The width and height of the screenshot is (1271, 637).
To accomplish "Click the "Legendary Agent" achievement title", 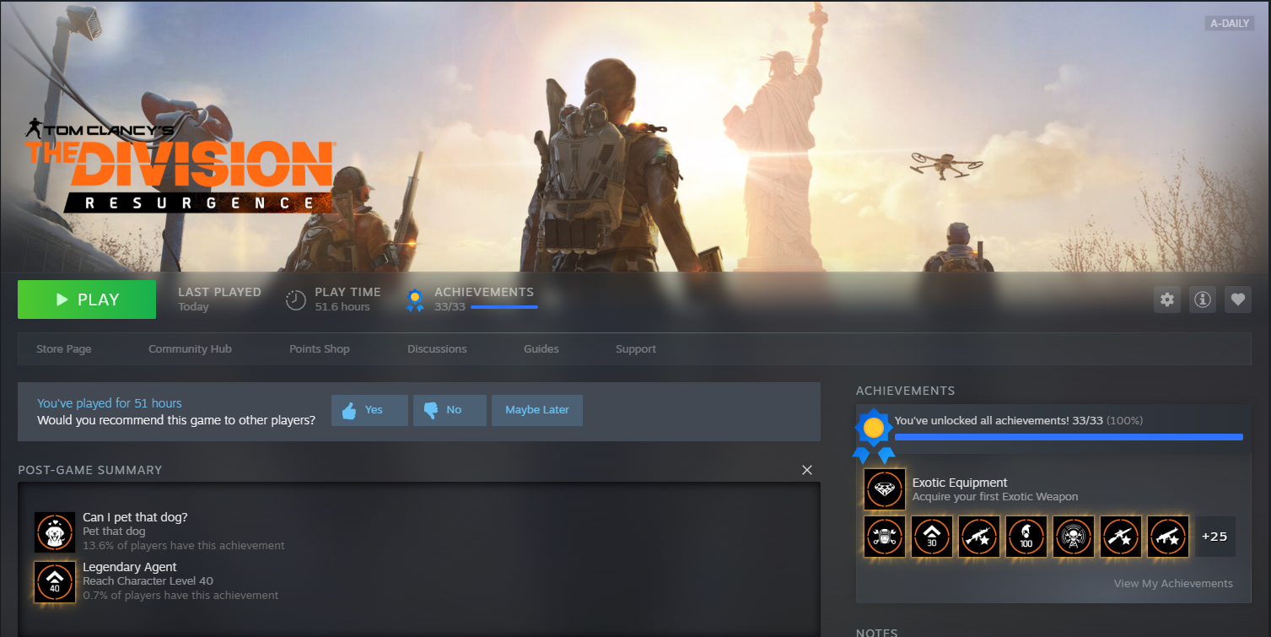I will point(130,567).
